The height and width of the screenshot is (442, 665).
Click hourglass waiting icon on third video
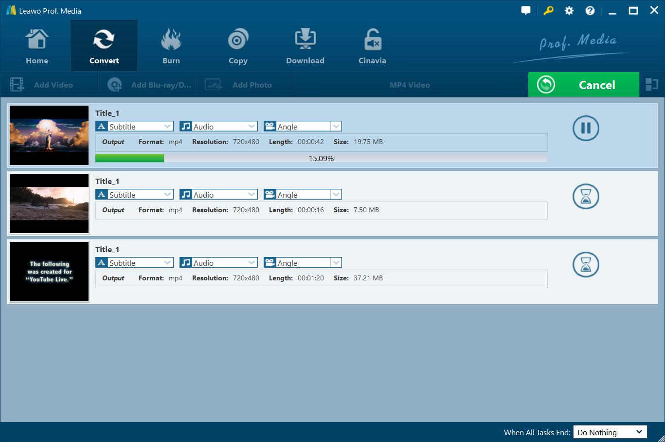point(586,265)
